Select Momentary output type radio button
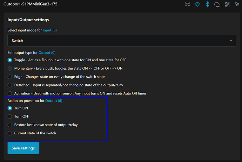Viewport: 242px width, 162px height. [10, 68]
